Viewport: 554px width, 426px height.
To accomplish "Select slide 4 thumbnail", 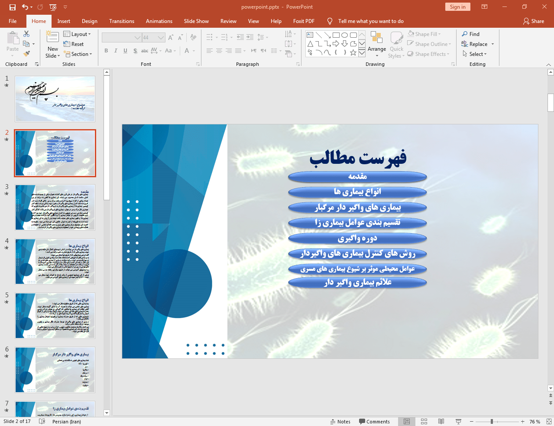I will click(x=55, y=261).
